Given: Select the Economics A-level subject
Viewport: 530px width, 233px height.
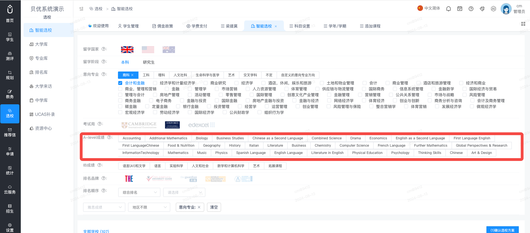Looking at the screenshot, I should (x=378, y=138).
